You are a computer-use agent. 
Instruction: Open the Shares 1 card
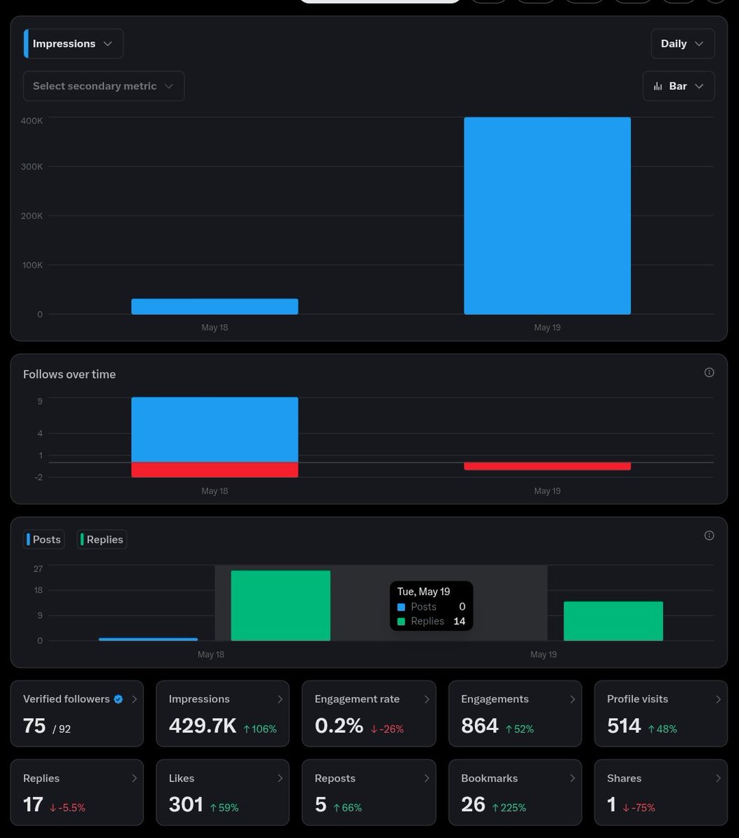661,793
